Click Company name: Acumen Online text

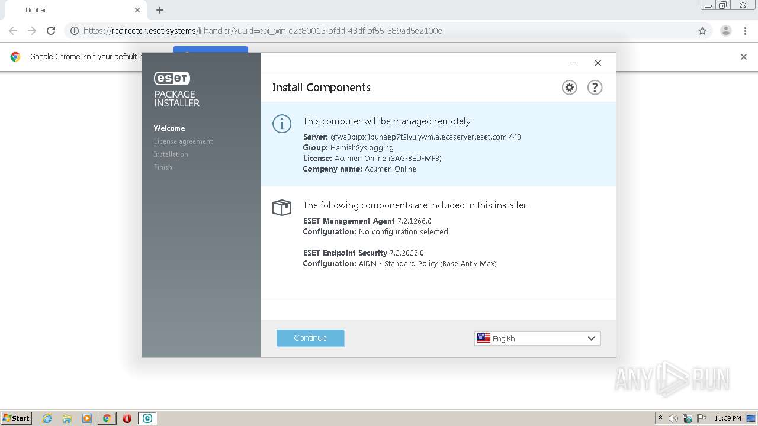click(x=359, y=169)
